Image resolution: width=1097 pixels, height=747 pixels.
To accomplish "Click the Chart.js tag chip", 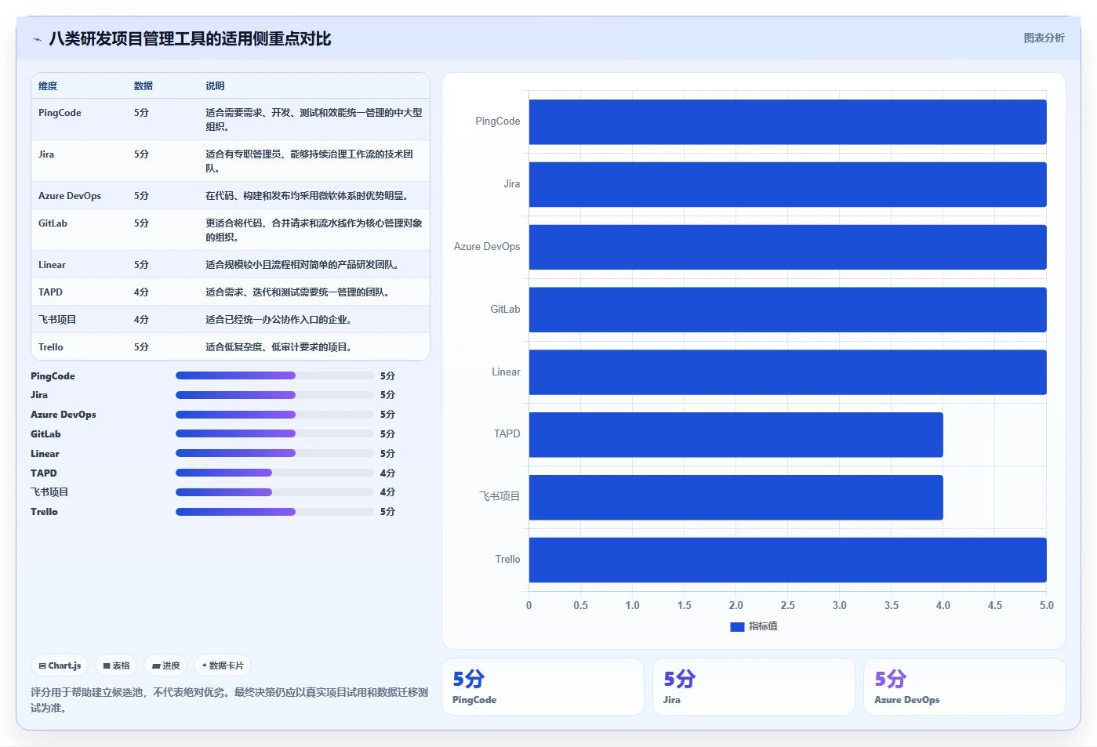I will click(60, 665).
